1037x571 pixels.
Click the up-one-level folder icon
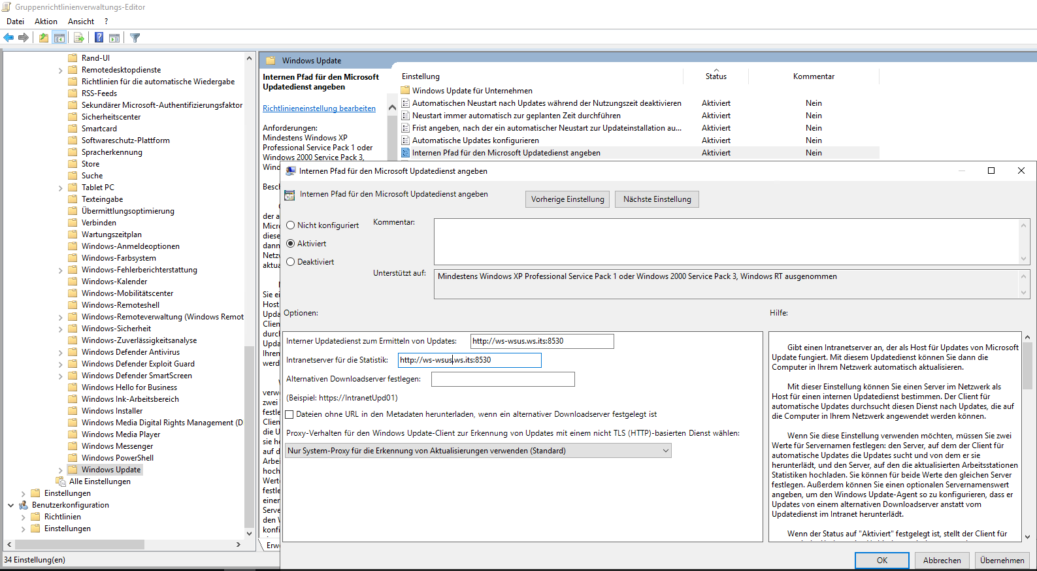[43, 38]
